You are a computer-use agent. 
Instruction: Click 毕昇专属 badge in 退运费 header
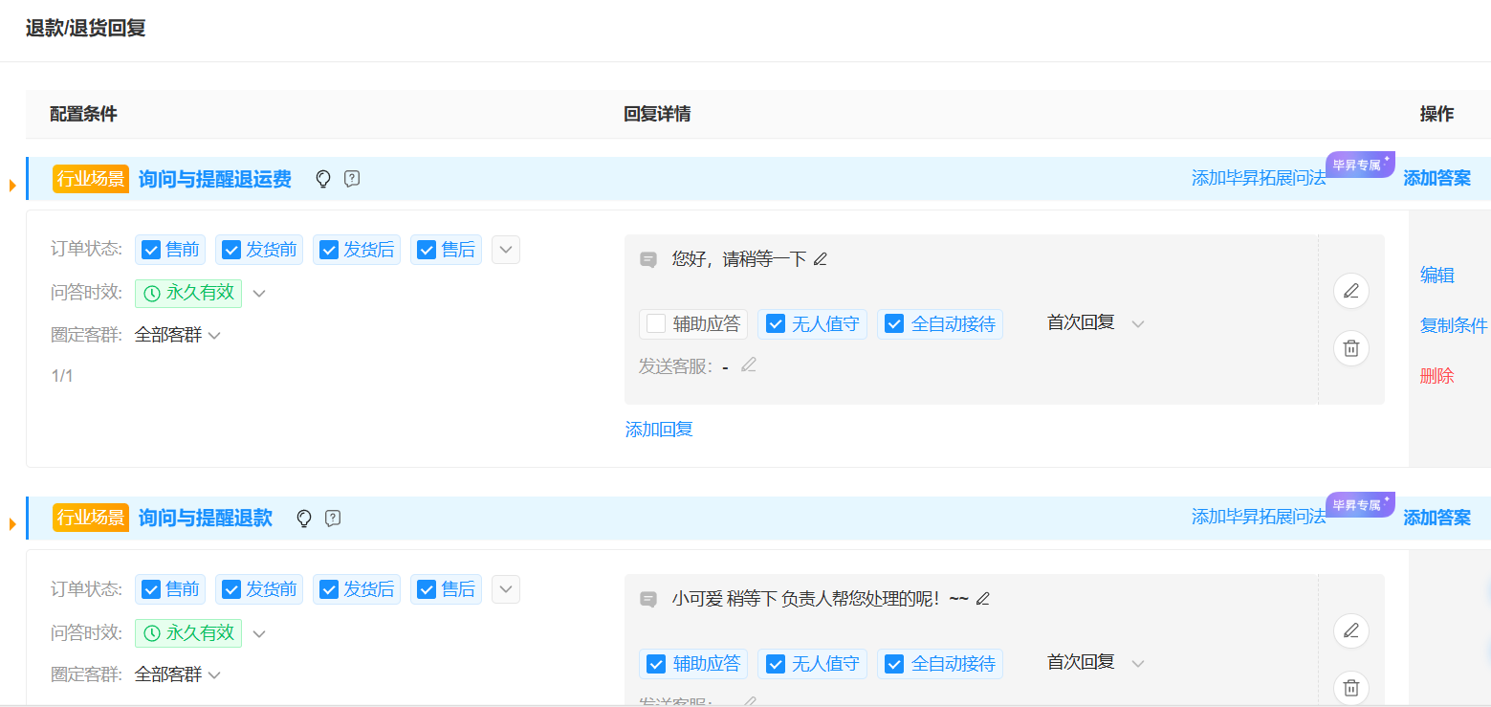(1360, 165)
